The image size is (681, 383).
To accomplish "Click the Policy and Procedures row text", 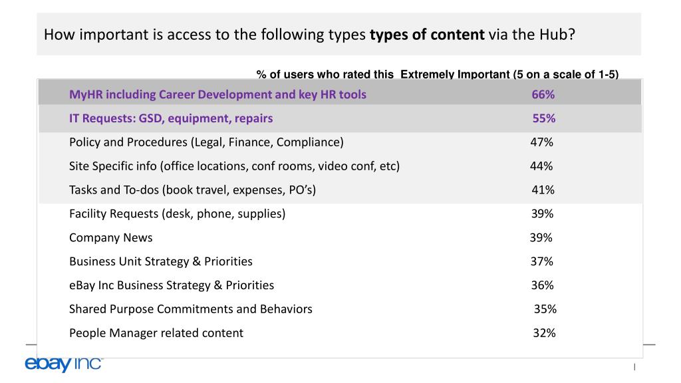I will pyautogui.click(x=206, y=142).
